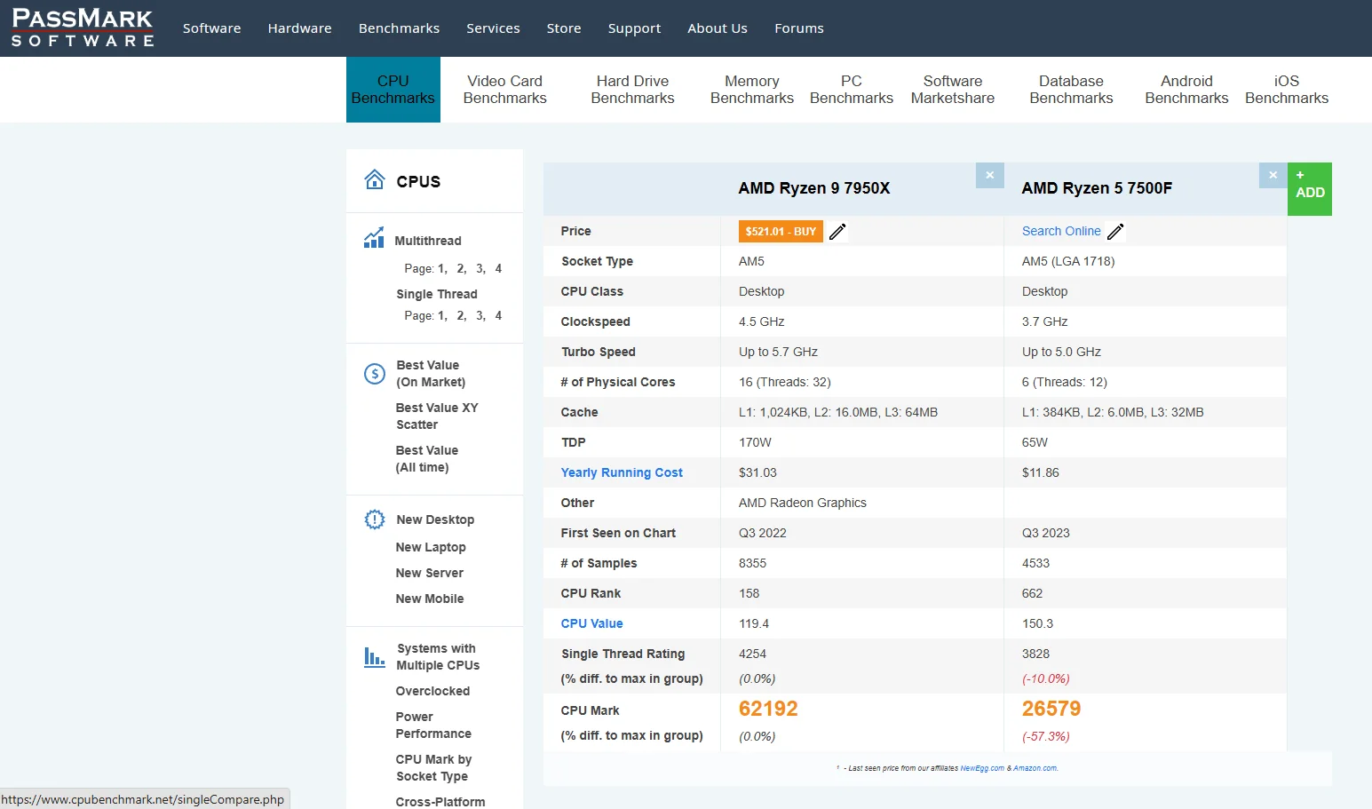The image size is (1372, 809).
Task: Switch to Android Benchmarks tab
Action: tap(1186, 90)
